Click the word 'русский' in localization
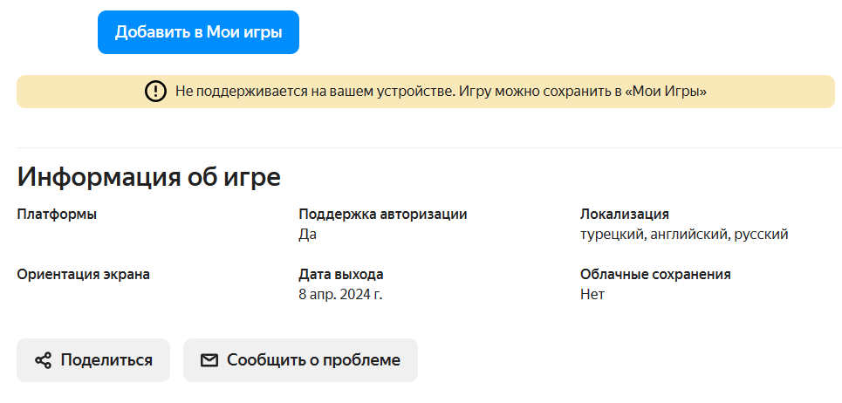 pos(763,235)
